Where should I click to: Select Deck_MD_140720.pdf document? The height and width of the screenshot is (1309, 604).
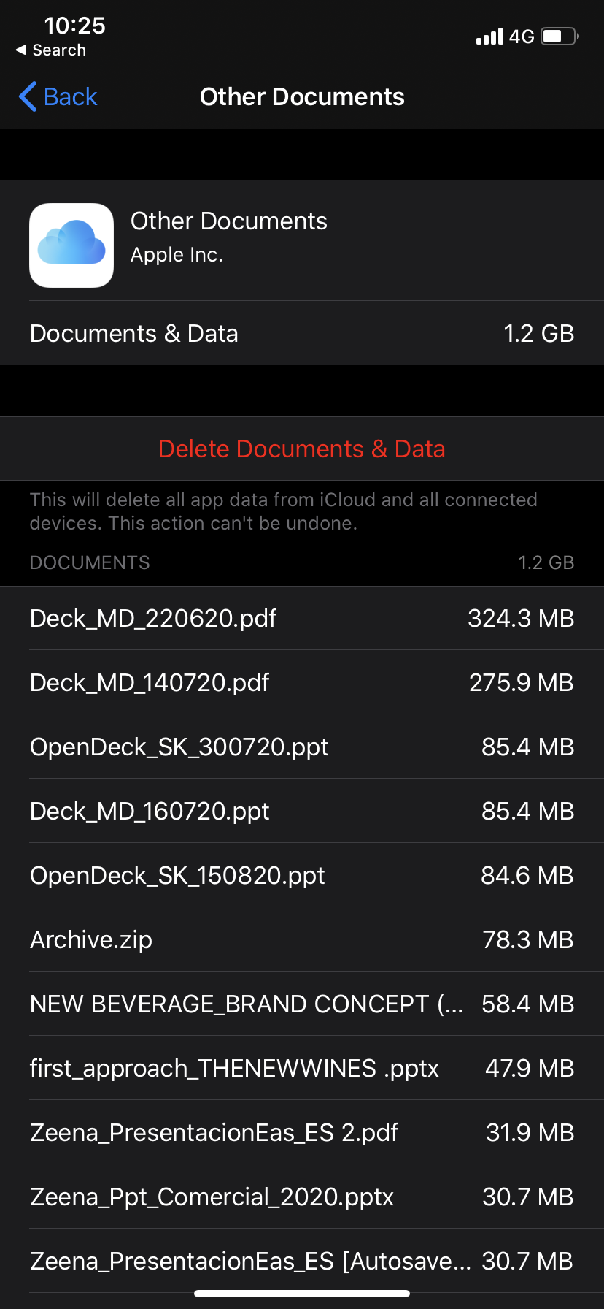[302, 682]
